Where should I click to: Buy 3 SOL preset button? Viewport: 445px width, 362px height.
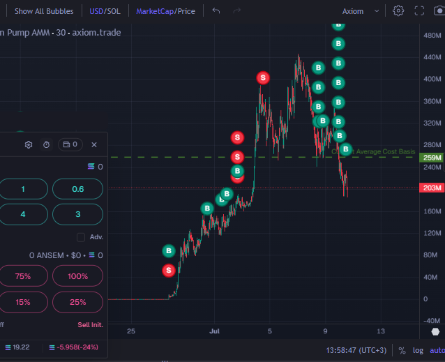point(77,214)
